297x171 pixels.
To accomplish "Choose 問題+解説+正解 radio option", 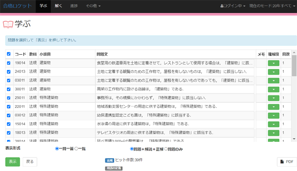I will [x=131, y=149].
